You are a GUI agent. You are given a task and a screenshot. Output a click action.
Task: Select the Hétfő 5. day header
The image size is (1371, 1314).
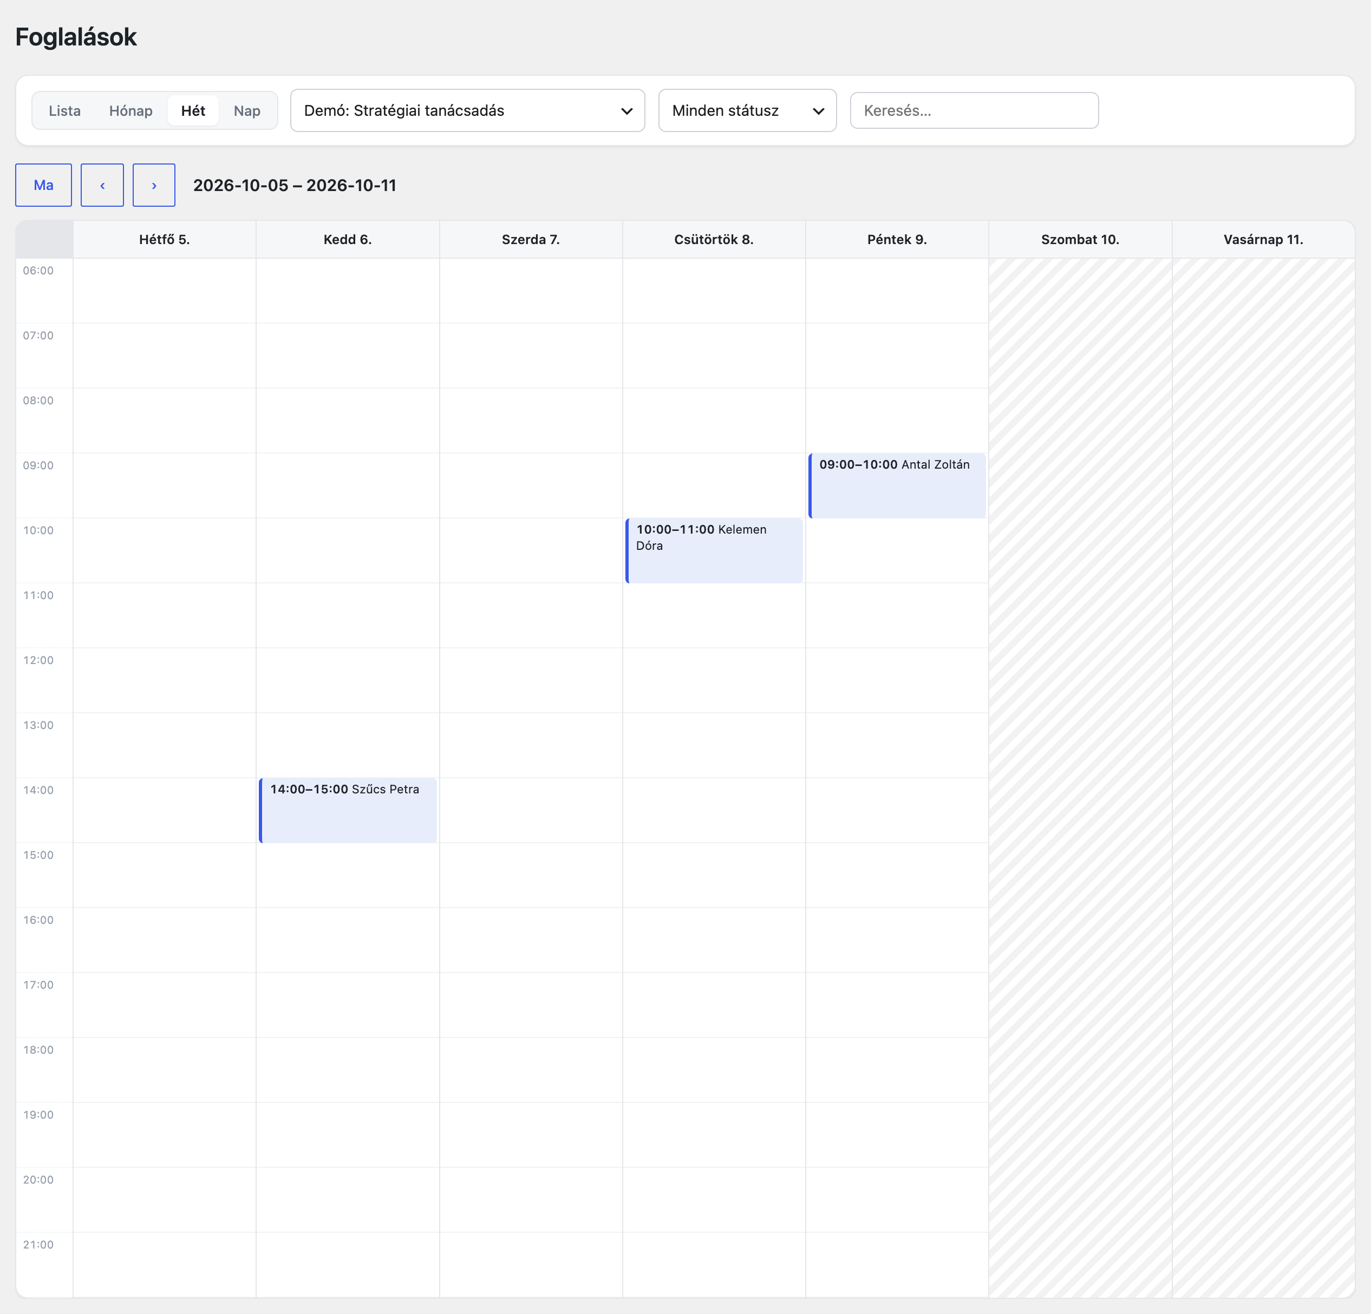(165, 239)
